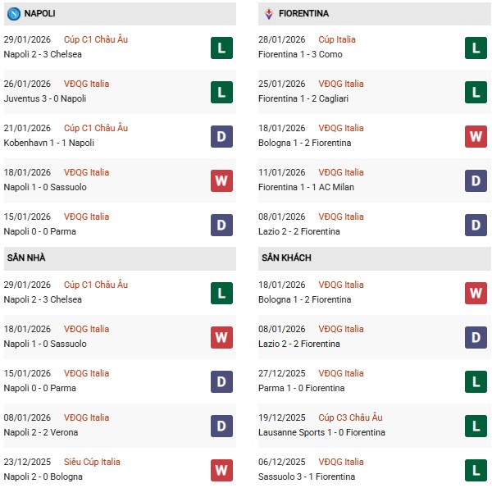Select the SÂN NHÀ section header
Image resolution: width=492 pixels, height=488 pixels.
coord(26,258)
